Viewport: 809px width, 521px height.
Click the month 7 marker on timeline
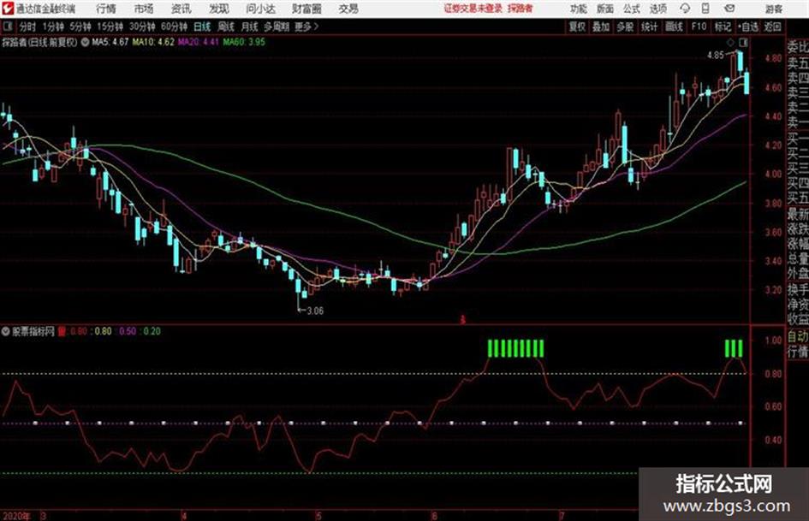[562, 516]
